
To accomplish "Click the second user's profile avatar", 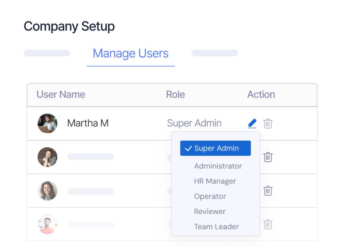I will (47, 157).
